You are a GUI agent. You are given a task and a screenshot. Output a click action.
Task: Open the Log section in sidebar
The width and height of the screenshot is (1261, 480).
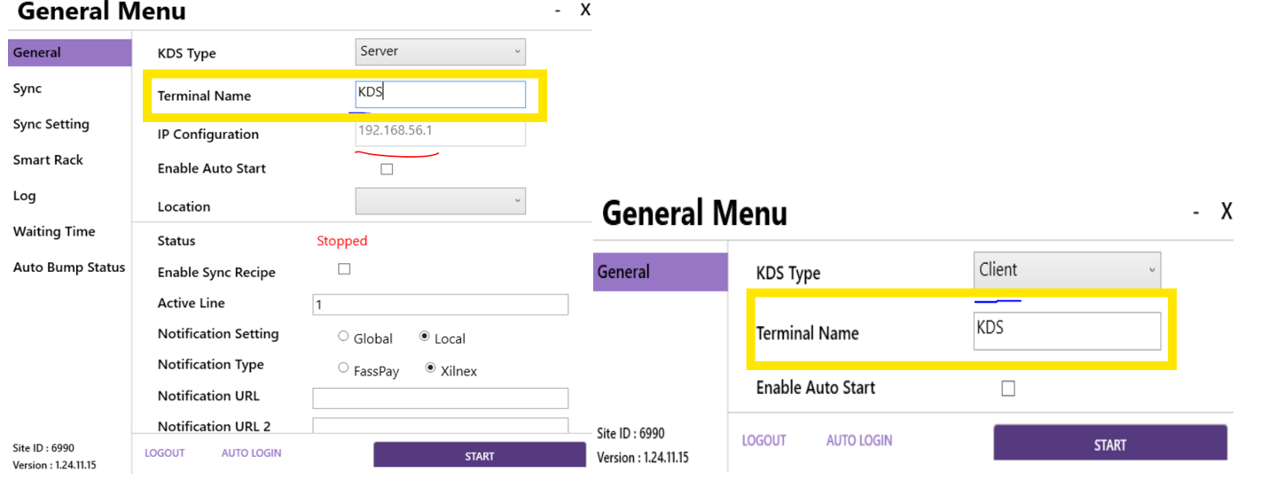click(x=24, y=196)
